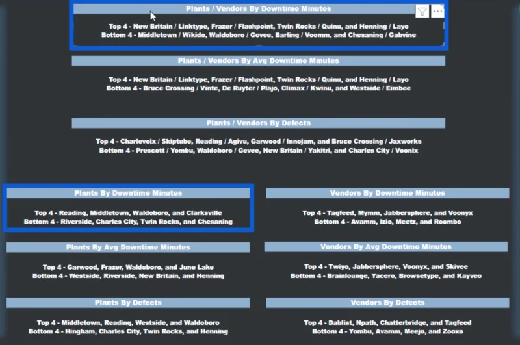Click the Top 4 Twiyo, Jabbersphere, Voonyx line
The height and width of the screenshot is (345, 520).
[x=385, y=267]
